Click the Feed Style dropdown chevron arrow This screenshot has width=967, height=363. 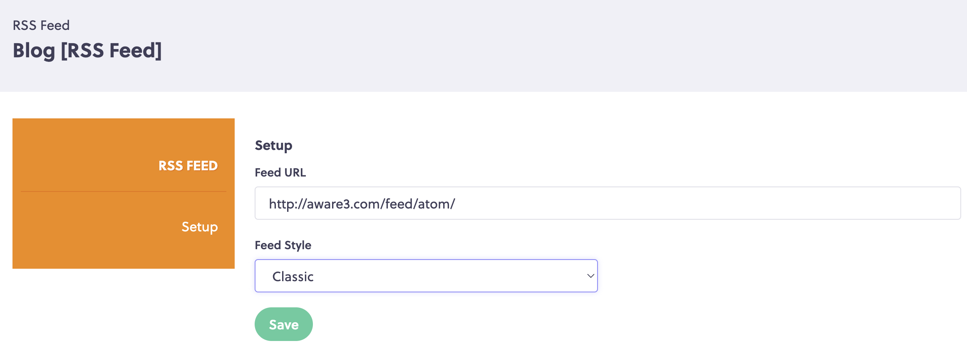click(x=590, y=276)
